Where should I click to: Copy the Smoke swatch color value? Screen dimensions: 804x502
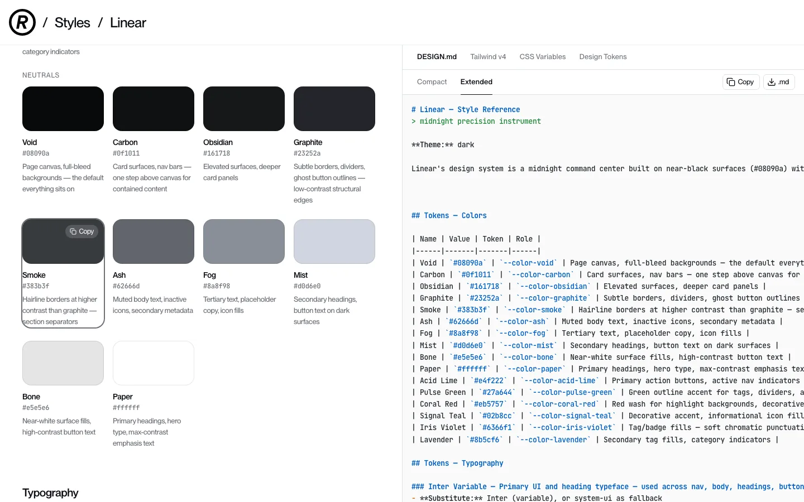coord(82,231)
